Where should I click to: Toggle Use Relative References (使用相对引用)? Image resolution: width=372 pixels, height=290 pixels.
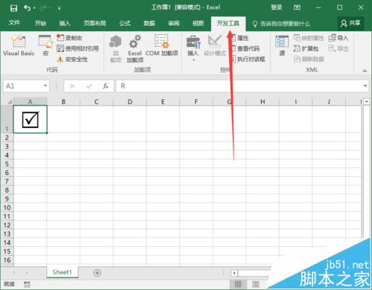coord(77,48)
